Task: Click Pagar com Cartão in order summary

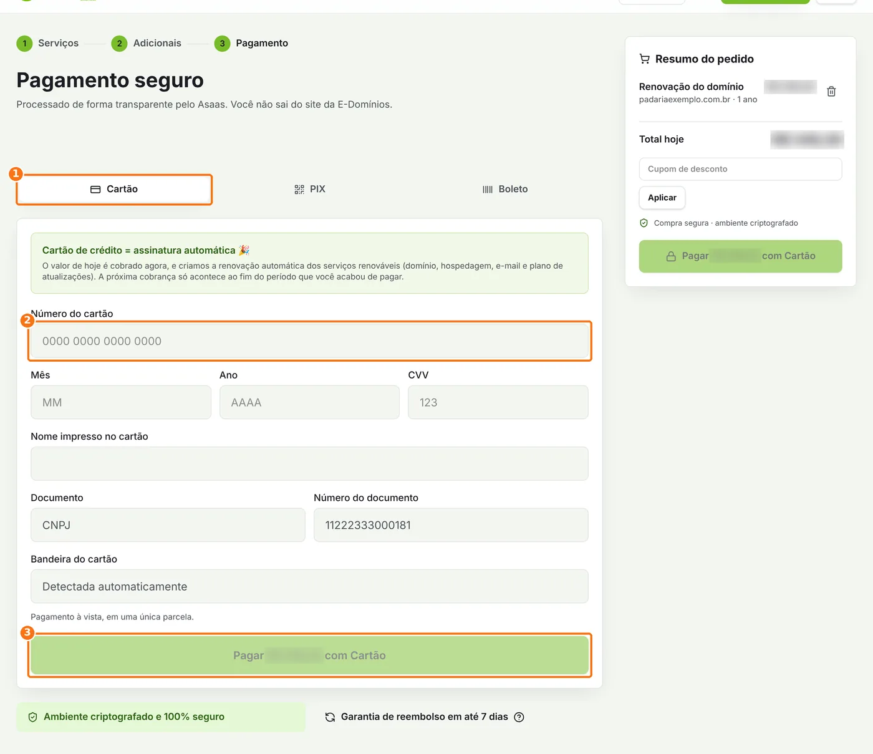Action: click(x=740, y=256)
